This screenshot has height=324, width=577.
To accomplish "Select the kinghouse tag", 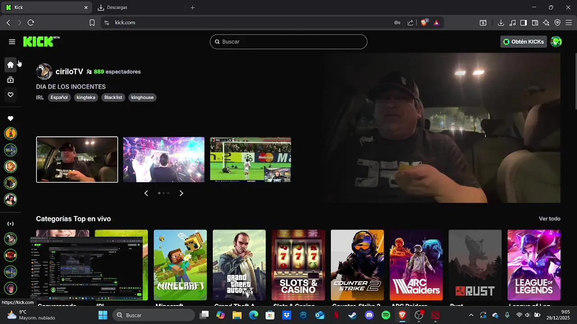I will [142, 97].
